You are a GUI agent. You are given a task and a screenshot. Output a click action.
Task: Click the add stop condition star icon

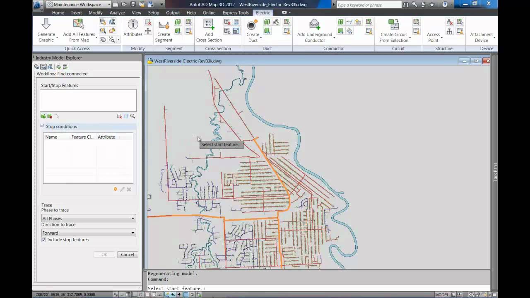116,189
